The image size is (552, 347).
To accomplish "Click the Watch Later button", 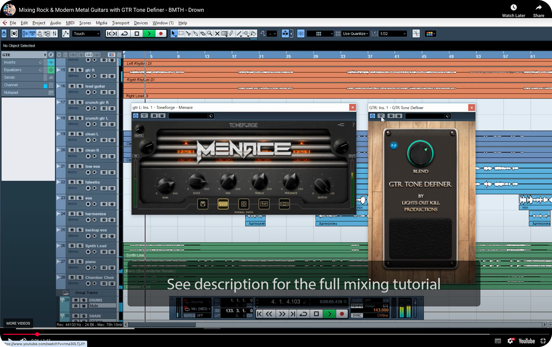I will pyautogui.click(x=514, y=11).
